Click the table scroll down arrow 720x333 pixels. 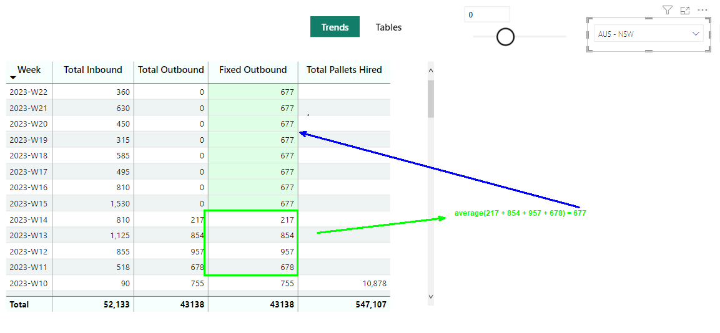[x=430, y=297]
